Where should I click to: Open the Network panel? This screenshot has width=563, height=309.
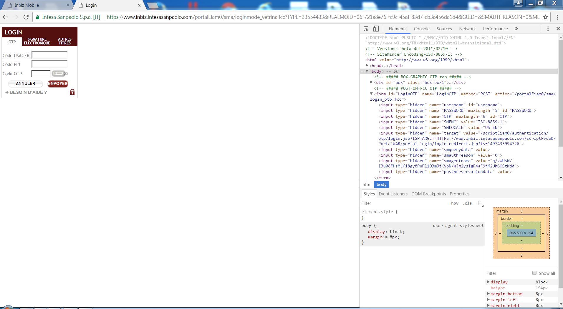tap(467, 29)
